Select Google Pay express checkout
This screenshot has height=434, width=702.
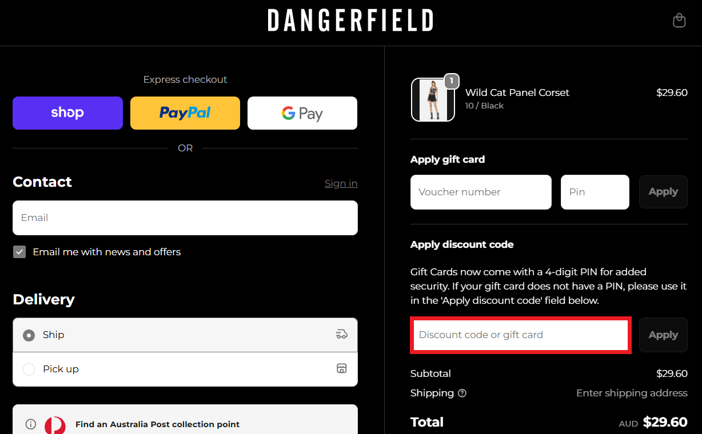click(x=302, y=113)
